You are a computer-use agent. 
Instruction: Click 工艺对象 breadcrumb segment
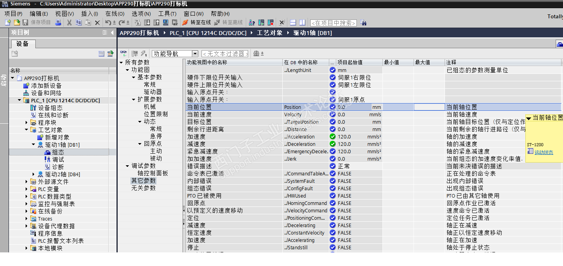pyautogui.click(x=269, y=33)
